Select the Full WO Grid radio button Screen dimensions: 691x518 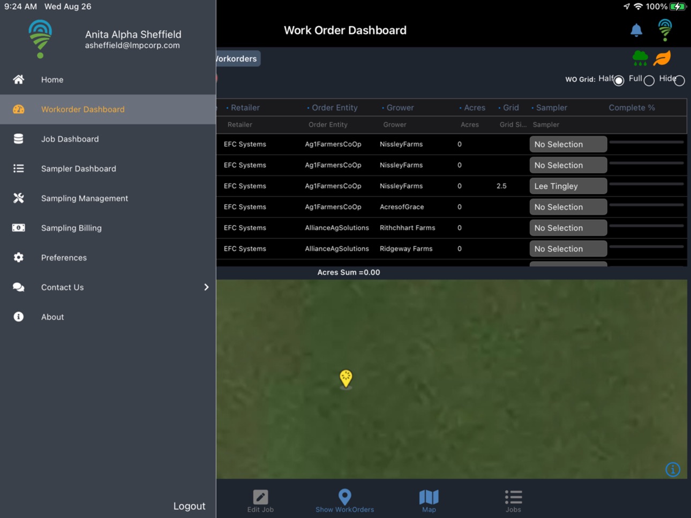pyautogui.click(x=649, y=80)
